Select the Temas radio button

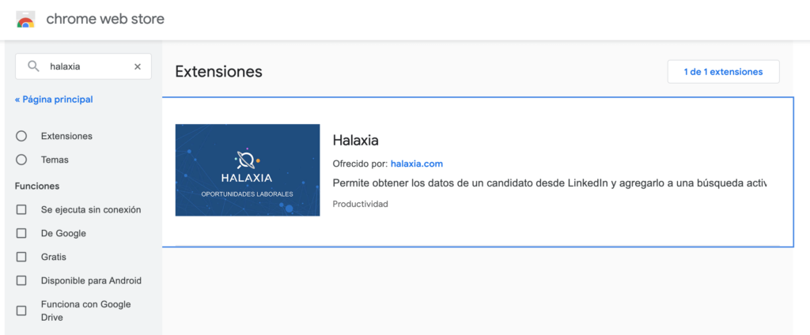click(21, 160)
